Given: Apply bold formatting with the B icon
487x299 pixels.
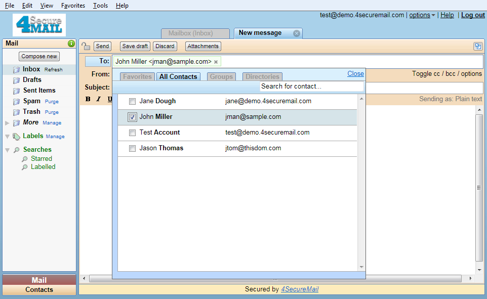Looking at the screenshot, I should coord(88,99).
